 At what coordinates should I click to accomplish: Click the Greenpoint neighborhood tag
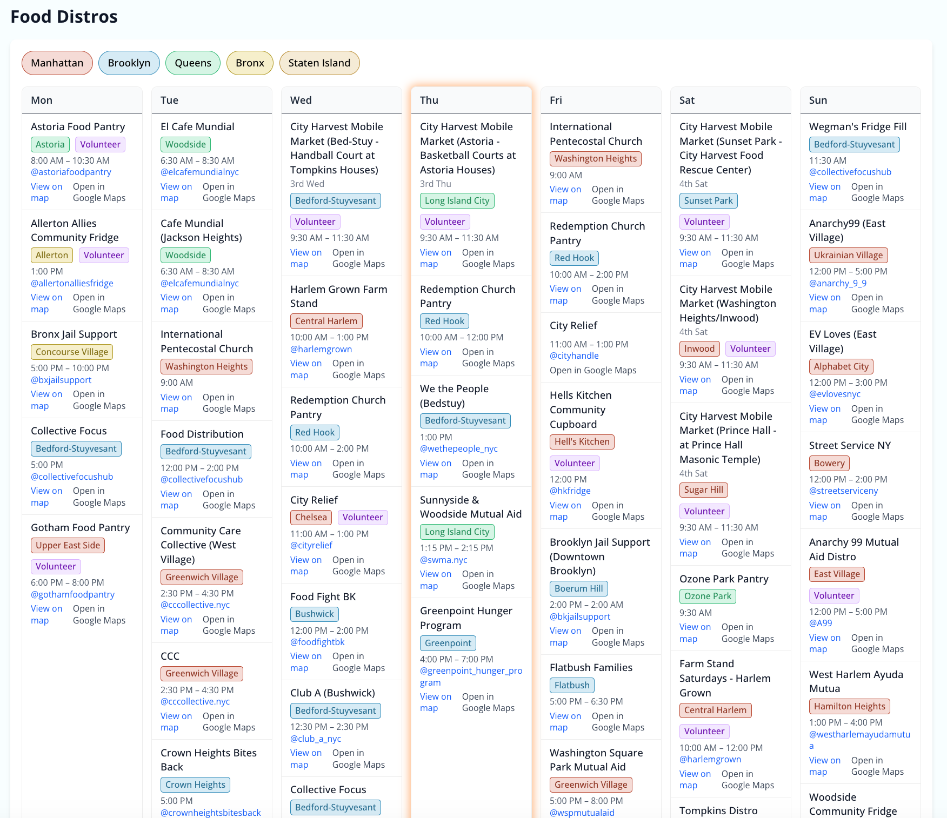point(448,643)
